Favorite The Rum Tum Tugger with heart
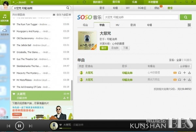 (14, 24)
